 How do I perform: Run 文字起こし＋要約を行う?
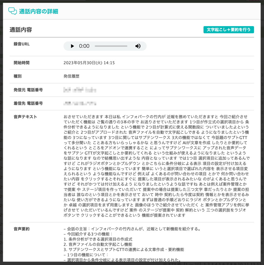229,30
